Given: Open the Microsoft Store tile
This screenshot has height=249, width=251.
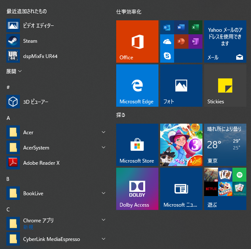Looking at the screenshot, I should (x=137, y=145).
